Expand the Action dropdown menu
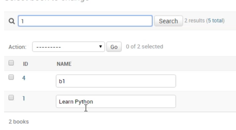This screenshot has height=130, width=236. 69,47
